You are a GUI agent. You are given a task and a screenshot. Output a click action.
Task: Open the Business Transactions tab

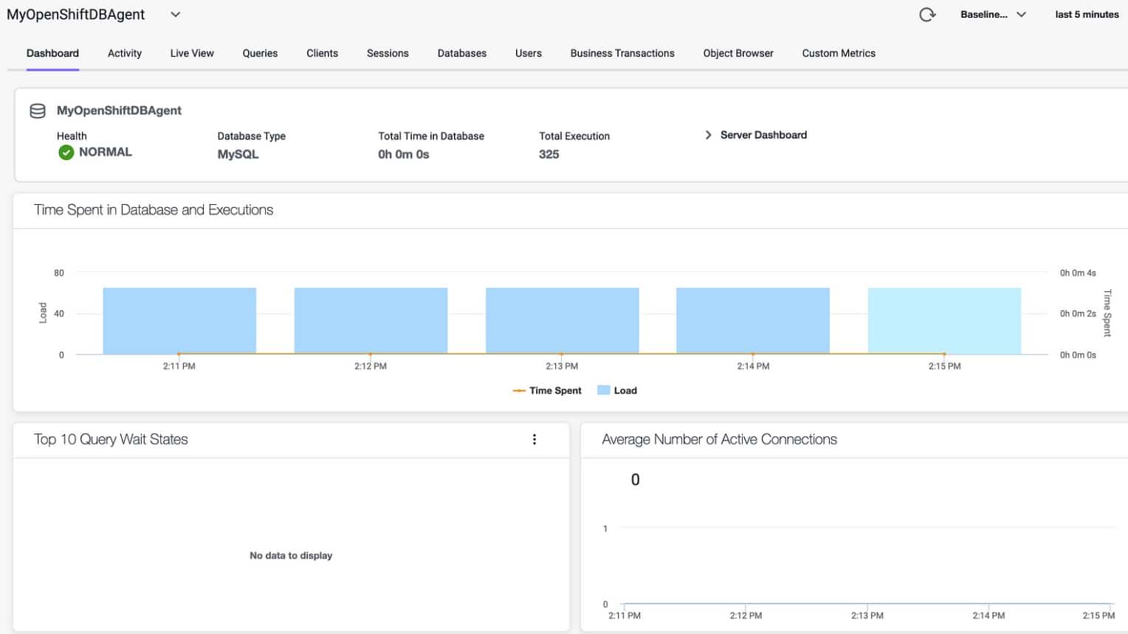622,53
